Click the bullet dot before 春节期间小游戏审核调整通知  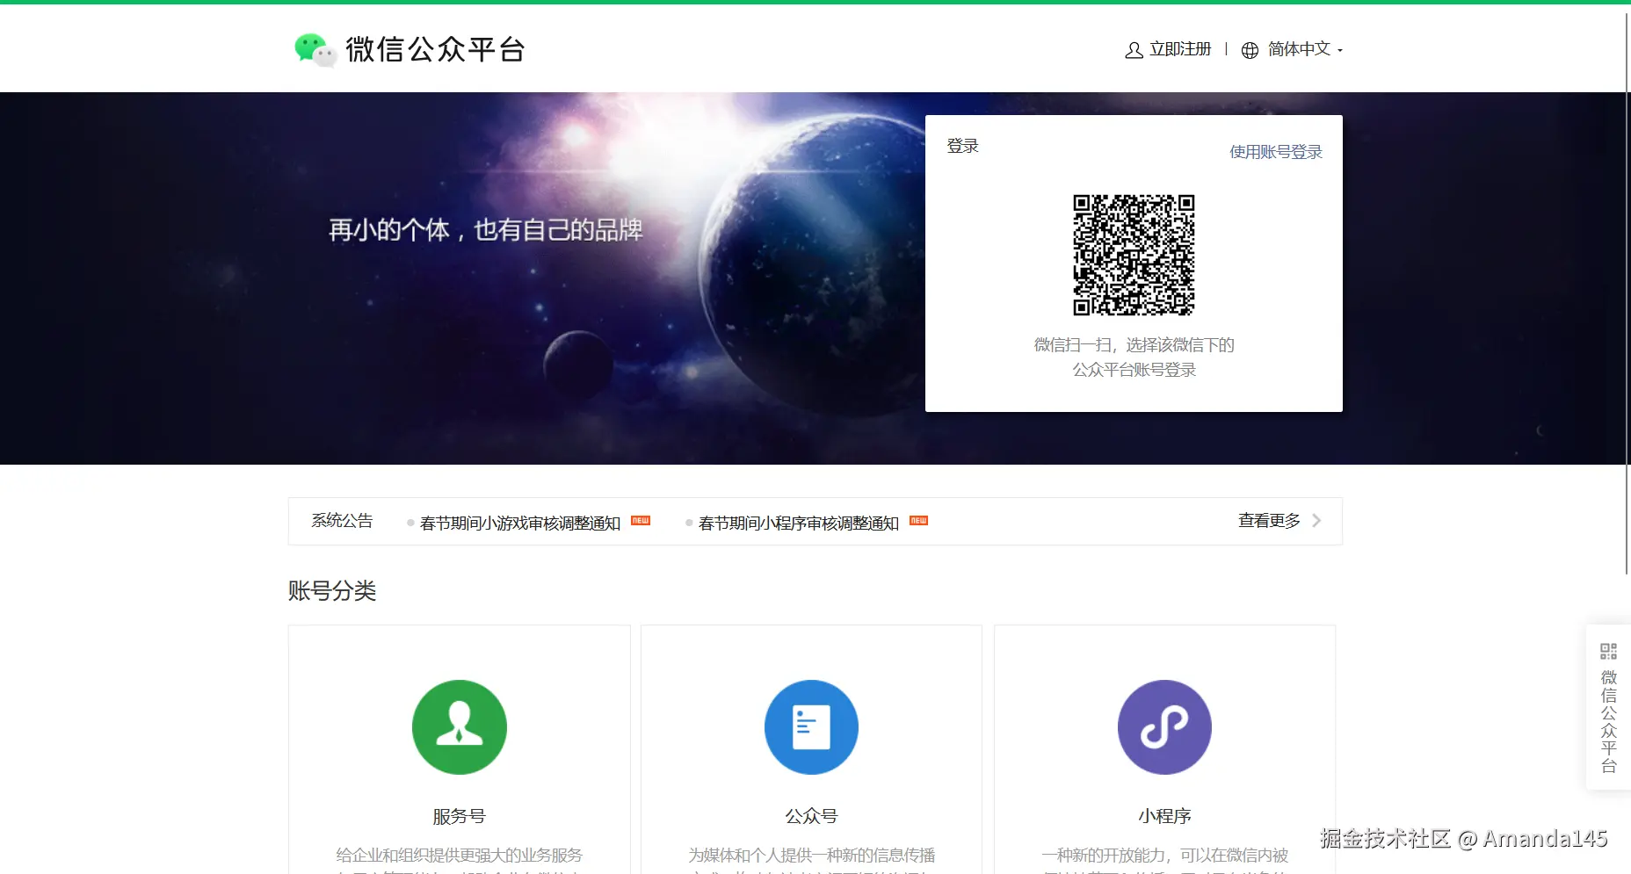pyautogui.click(x=410, y=522)
